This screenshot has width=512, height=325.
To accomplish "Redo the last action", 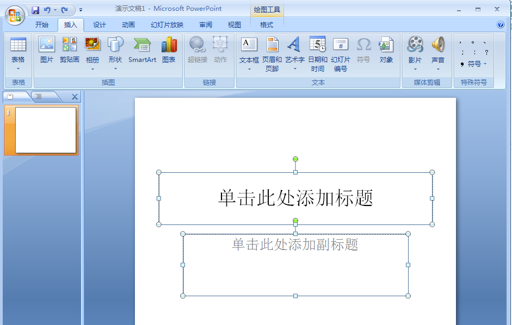I will [65, 10].
